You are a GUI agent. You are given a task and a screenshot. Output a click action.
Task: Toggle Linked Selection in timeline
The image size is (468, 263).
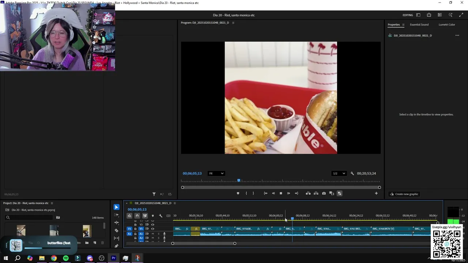tap(145, 216)
